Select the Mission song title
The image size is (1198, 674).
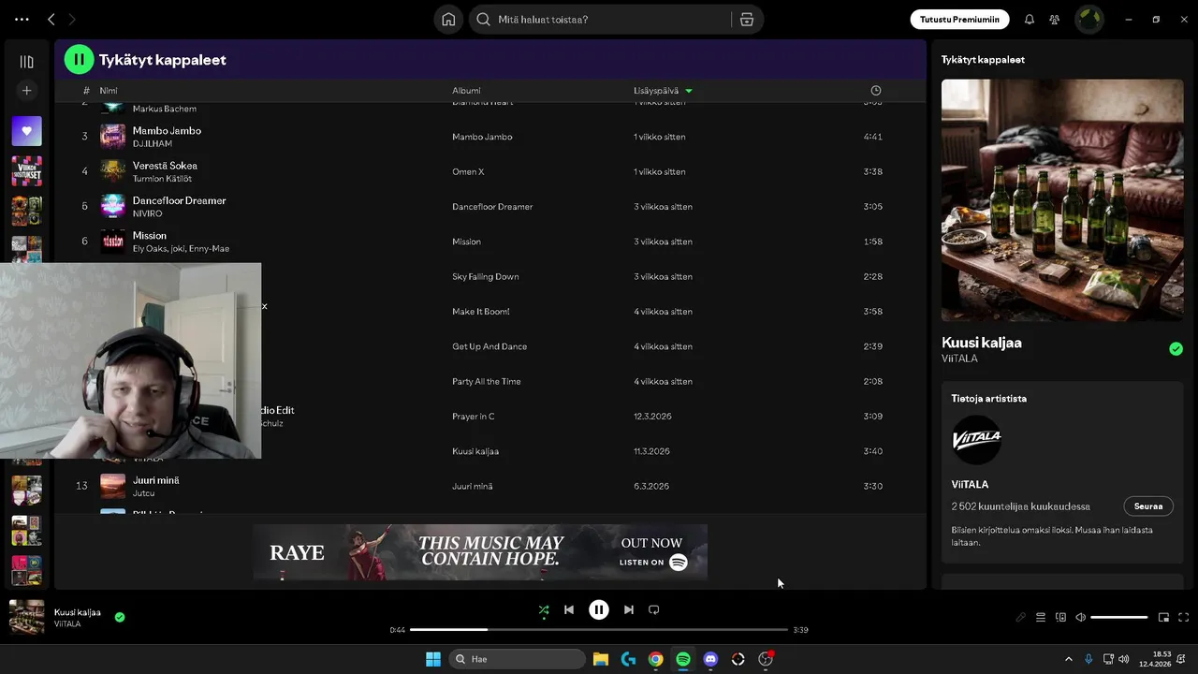coord(150,236)
